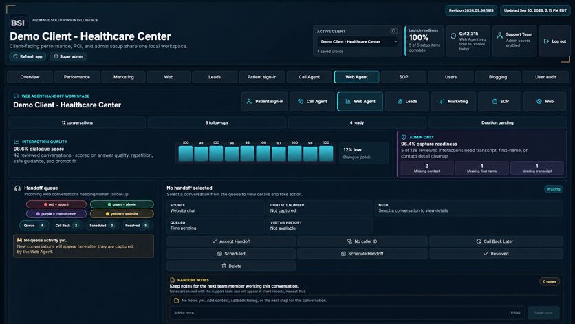
Task: Click the Missing contact count box
Action: tap(427, 168)
